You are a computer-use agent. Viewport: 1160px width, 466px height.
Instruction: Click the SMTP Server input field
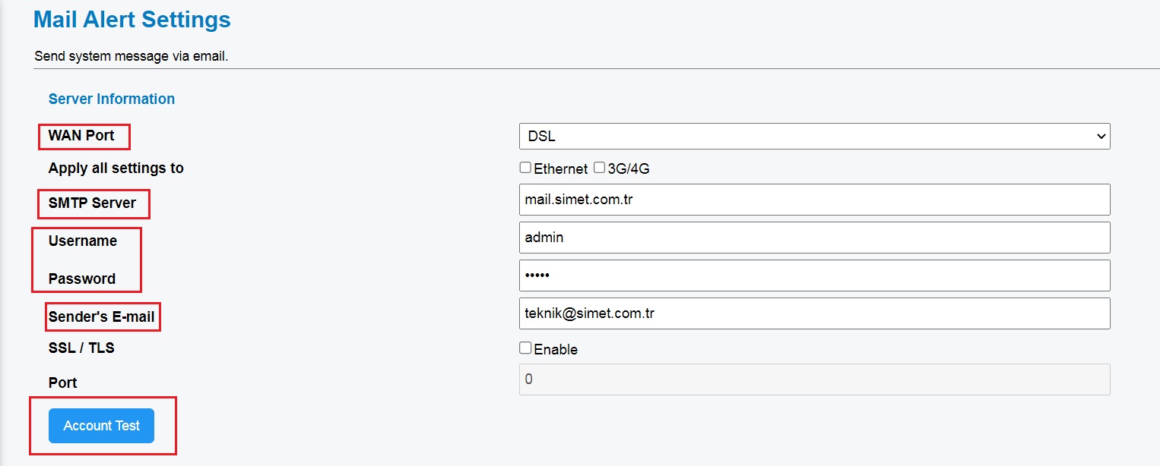(x=814, y=200)
